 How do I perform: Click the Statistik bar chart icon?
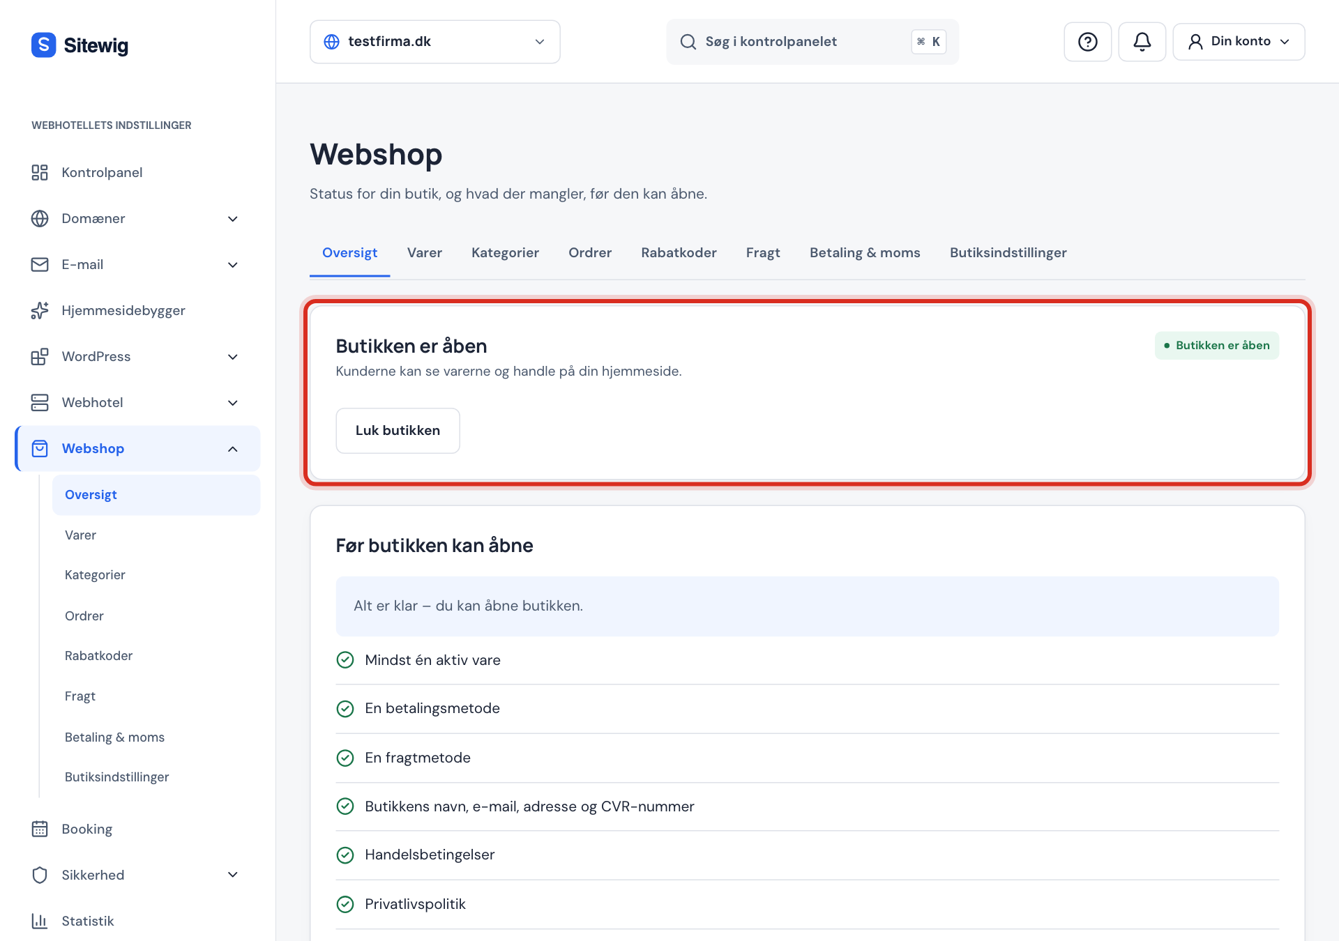point(40,921)
